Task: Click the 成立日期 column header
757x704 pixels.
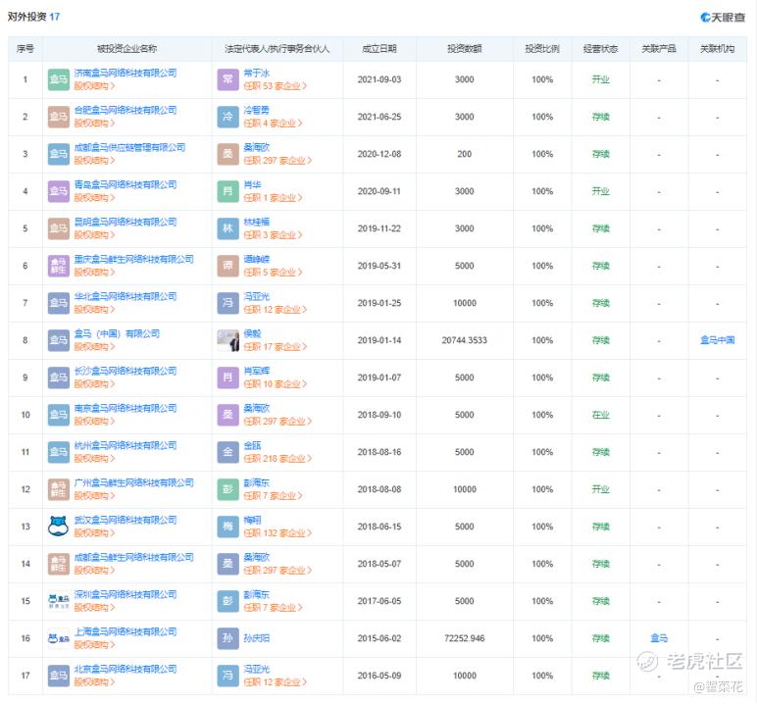Action: pos(379,48)
